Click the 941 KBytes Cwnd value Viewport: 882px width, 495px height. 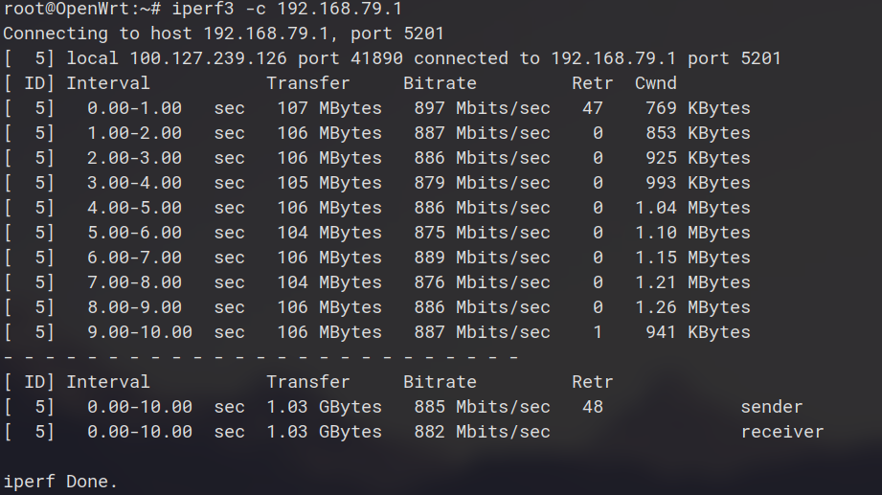697,333
